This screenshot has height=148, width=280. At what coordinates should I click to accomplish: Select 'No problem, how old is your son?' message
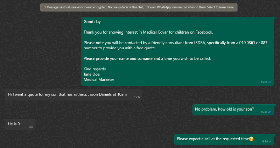[x=233, y=110]
